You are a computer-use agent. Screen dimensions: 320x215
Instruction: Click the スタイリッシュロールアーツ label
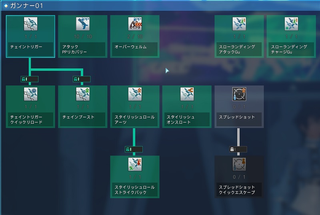pos(134,119)
